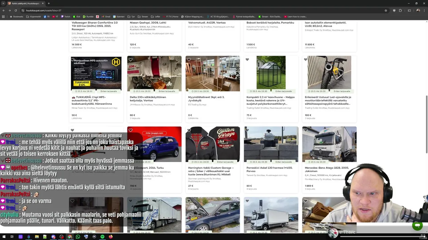Expand the Stream bookmark folder
Screen dimensions: 428x240
(x=143, y=16)
